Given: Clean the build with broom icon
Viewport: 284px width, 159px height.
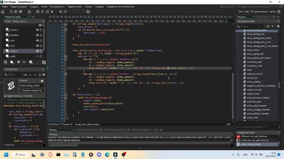Looking at the screenshot, I should [52, 12].
